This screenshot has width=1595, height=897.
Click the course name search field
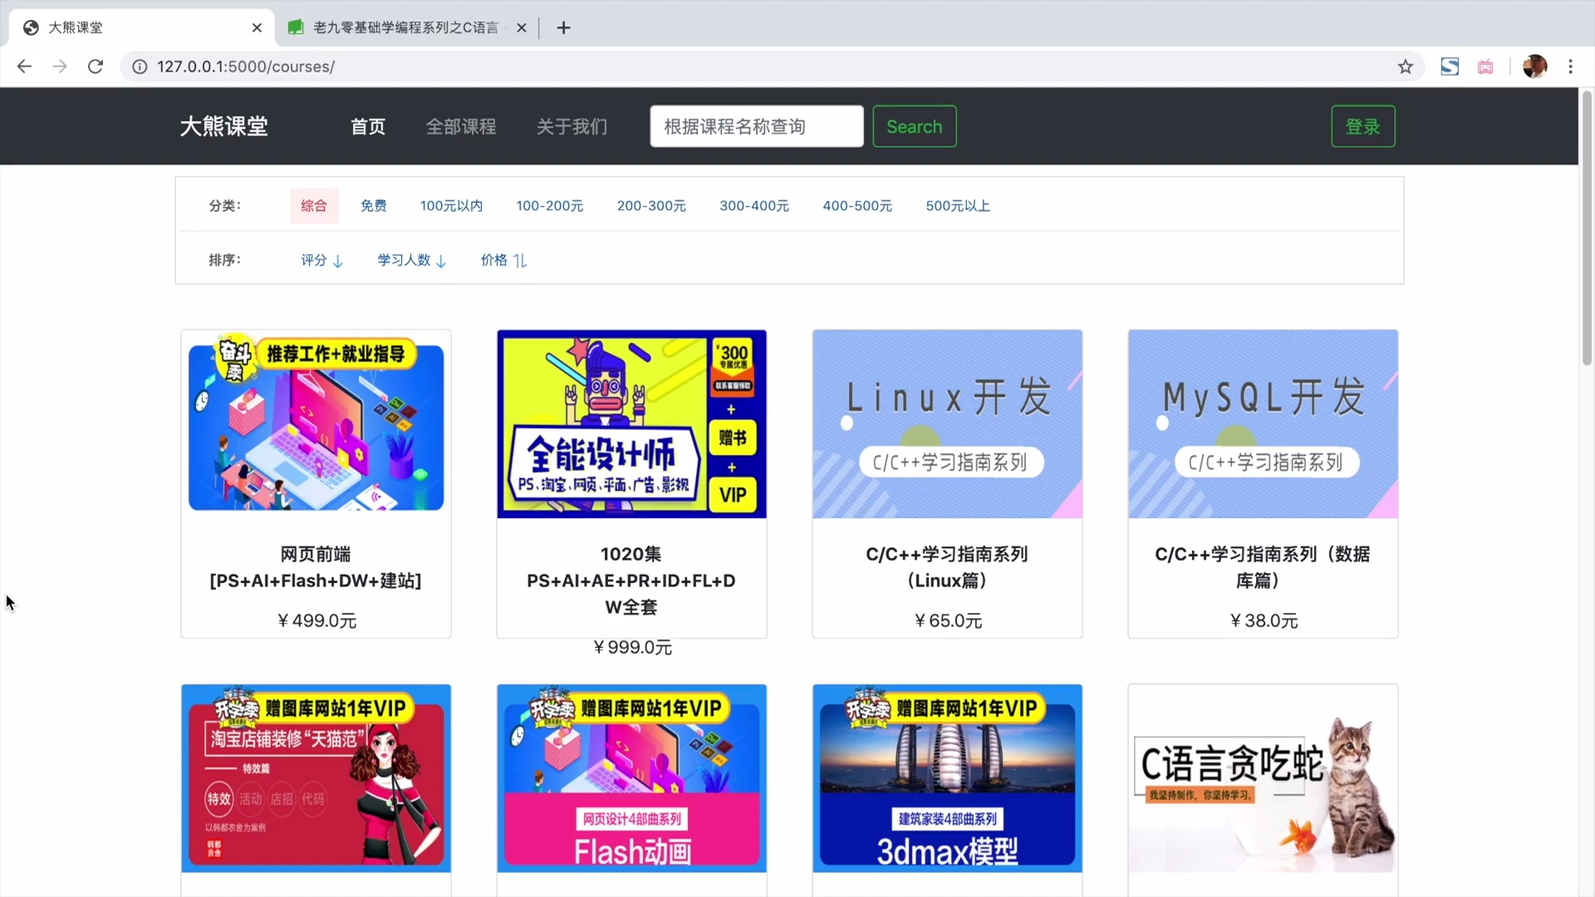click(x=756, y=126)
